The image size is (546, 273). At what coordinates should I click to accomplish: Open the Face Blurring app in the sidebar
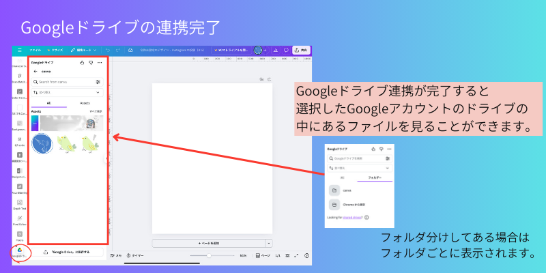[20, 188]
